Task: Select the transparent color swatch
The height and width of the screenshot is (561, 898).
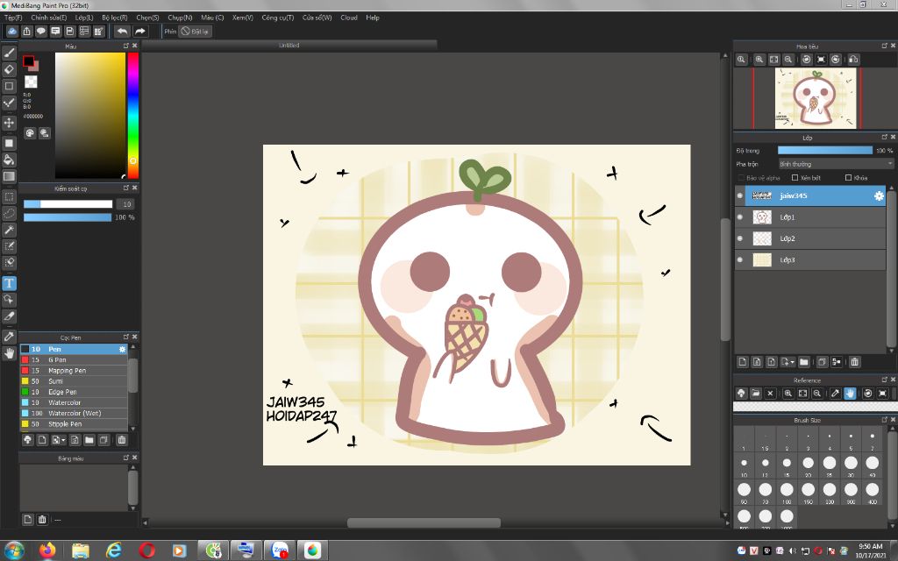Action: (31, 82)
